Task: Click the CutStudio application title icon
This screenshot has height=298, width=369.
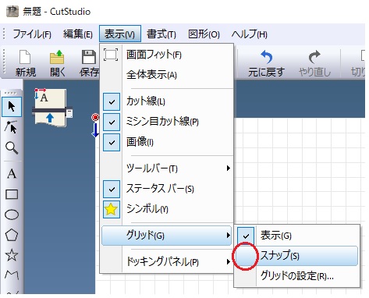Action: point(12,12)
